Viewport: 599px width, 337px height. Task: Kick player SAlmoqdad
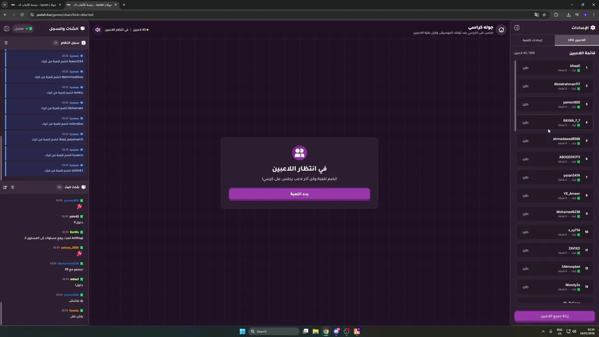pyautogui.click(x=525, y=269)
